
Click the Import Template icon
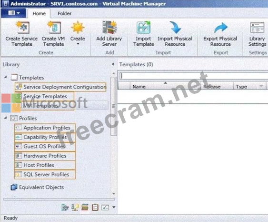pos(144,27)
